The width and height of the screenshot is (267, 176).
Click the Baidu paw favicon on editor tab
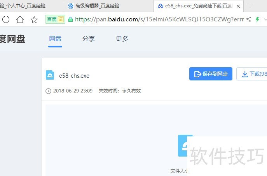click(x=70, y=6)
